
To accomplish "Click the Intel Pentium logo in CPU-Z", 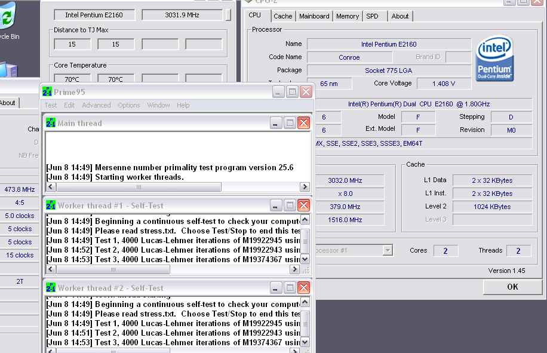I will [494, 59].
